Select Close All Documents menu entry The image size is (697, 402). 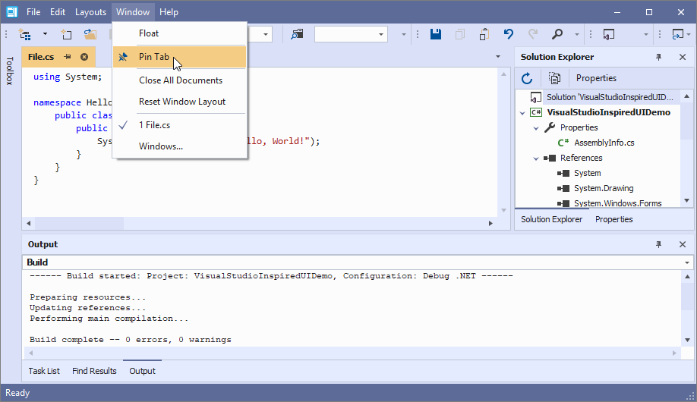[180, 80]
